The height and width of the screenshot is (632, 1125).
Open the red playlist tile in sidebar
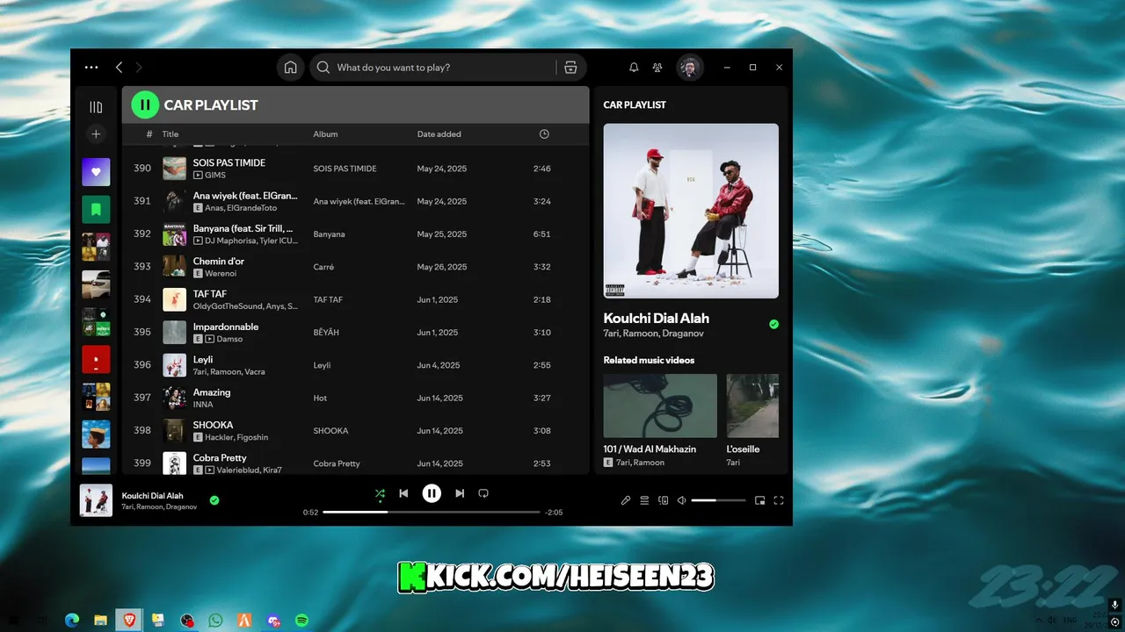coord(96,359)
